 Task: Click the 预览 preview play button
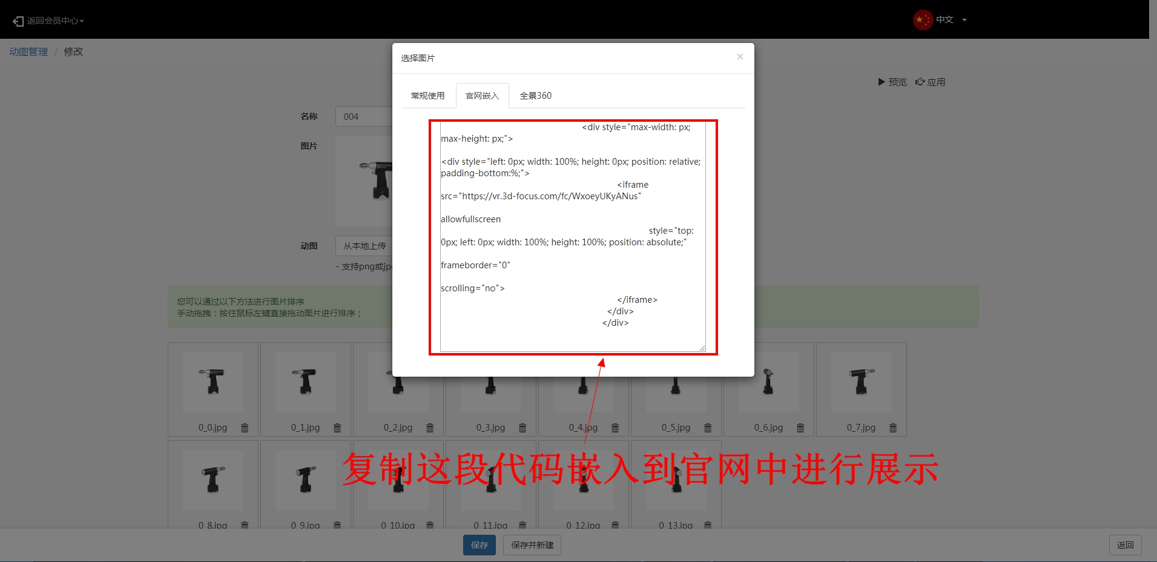pos(892,82)
